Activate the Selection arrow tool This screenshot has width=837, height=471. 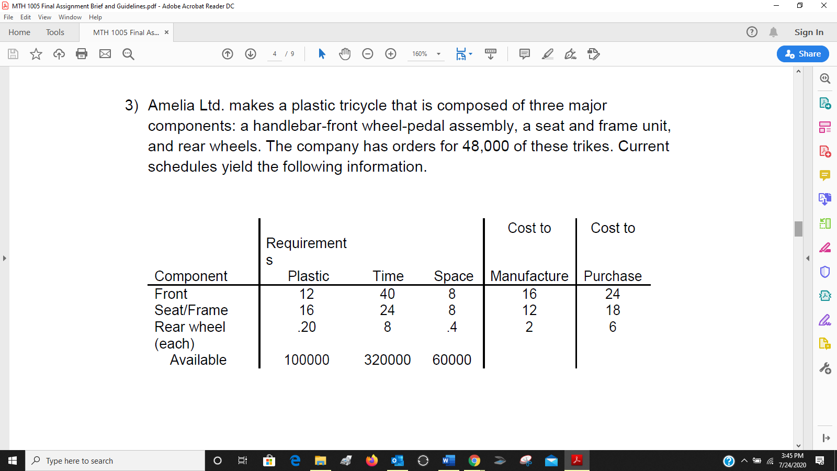point(322,54)
